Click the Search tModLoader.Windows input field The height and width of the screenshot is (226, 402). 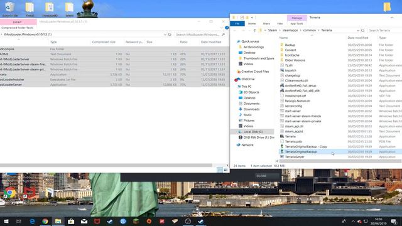[x=200, y=35]
